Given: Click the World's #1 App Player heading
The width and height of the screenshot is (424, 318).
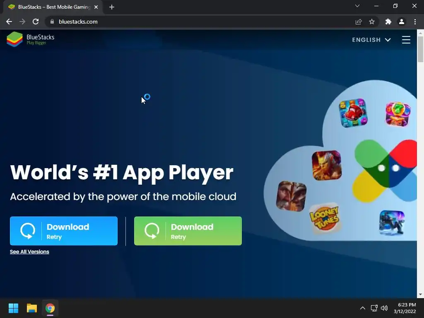Looking at the screenshot, I should pos(122,173).
